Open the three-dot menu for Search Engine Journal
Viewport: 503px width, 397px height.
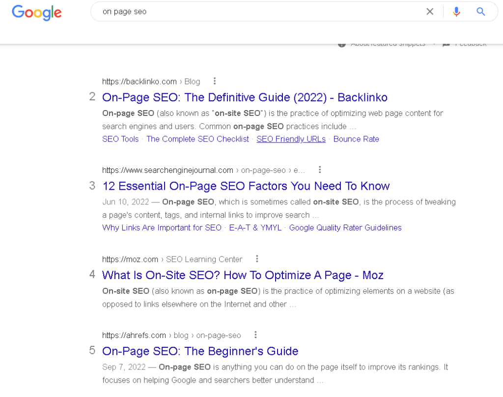coord(320,170)
